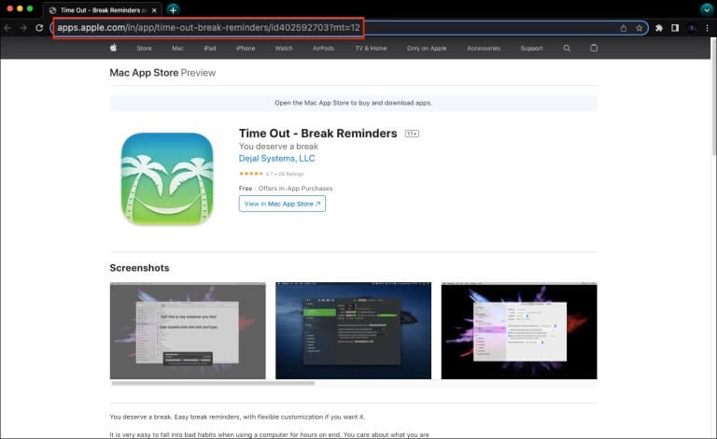Expand the tab search chevron at top right
Viewport: 717px width, 439px height.
[x=707, y=9]
